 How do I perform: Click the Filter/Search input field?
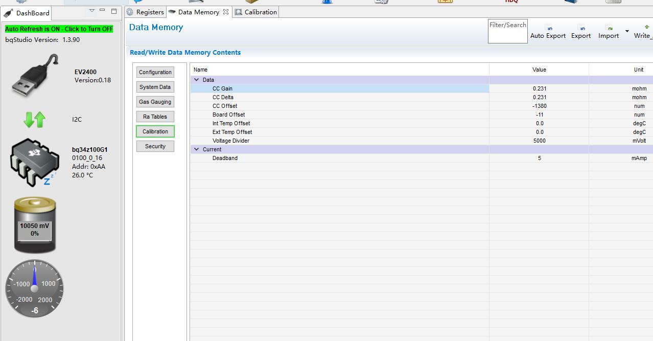click(x=508, y=31)
